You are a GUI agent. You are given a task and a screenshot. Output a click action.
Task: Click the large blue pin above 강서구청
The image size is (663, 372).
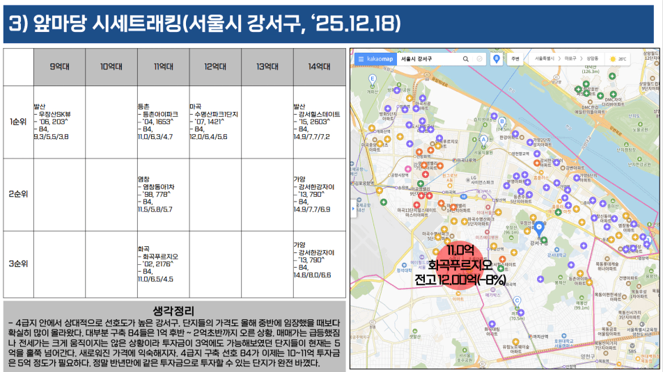539,229
